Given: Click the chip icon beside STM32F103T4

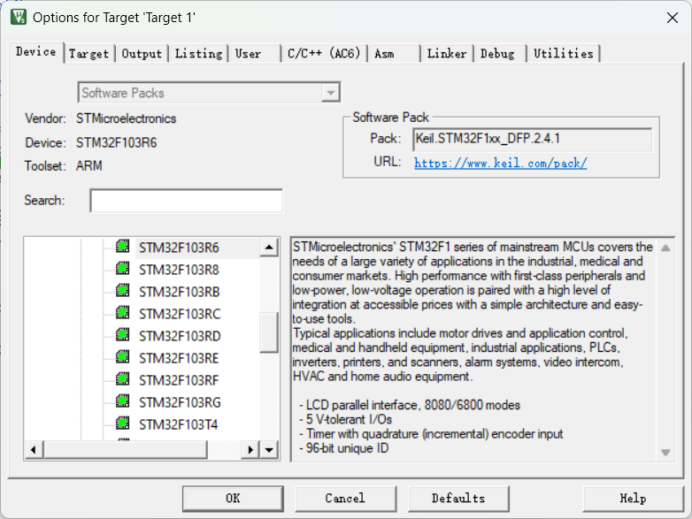Looking at the screenshot, I should [x=122, y=424].
